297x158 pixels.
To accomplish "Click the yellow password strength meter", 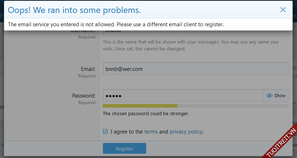I will (140, 106).
